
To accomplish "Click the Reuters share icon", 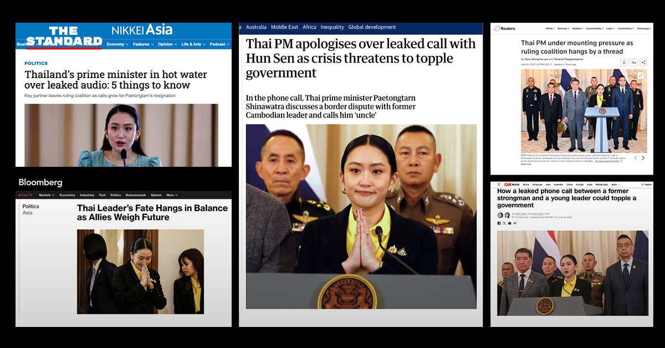I will 643,62.
